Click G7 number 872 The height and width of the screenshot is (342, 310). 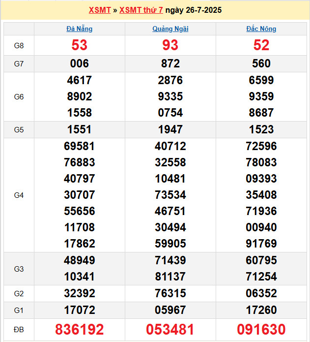point(170,63)
